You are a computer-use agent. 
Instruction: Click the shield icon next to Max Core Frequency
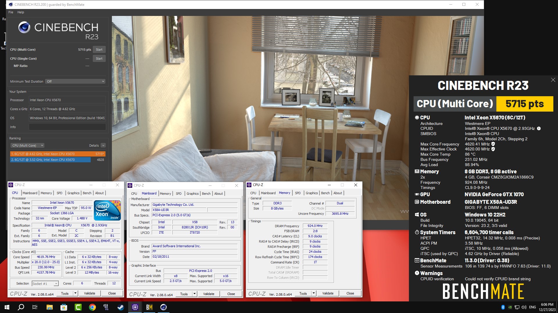pos(493,144)
